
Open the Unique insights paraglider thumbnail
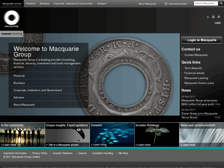click(67, 134)
